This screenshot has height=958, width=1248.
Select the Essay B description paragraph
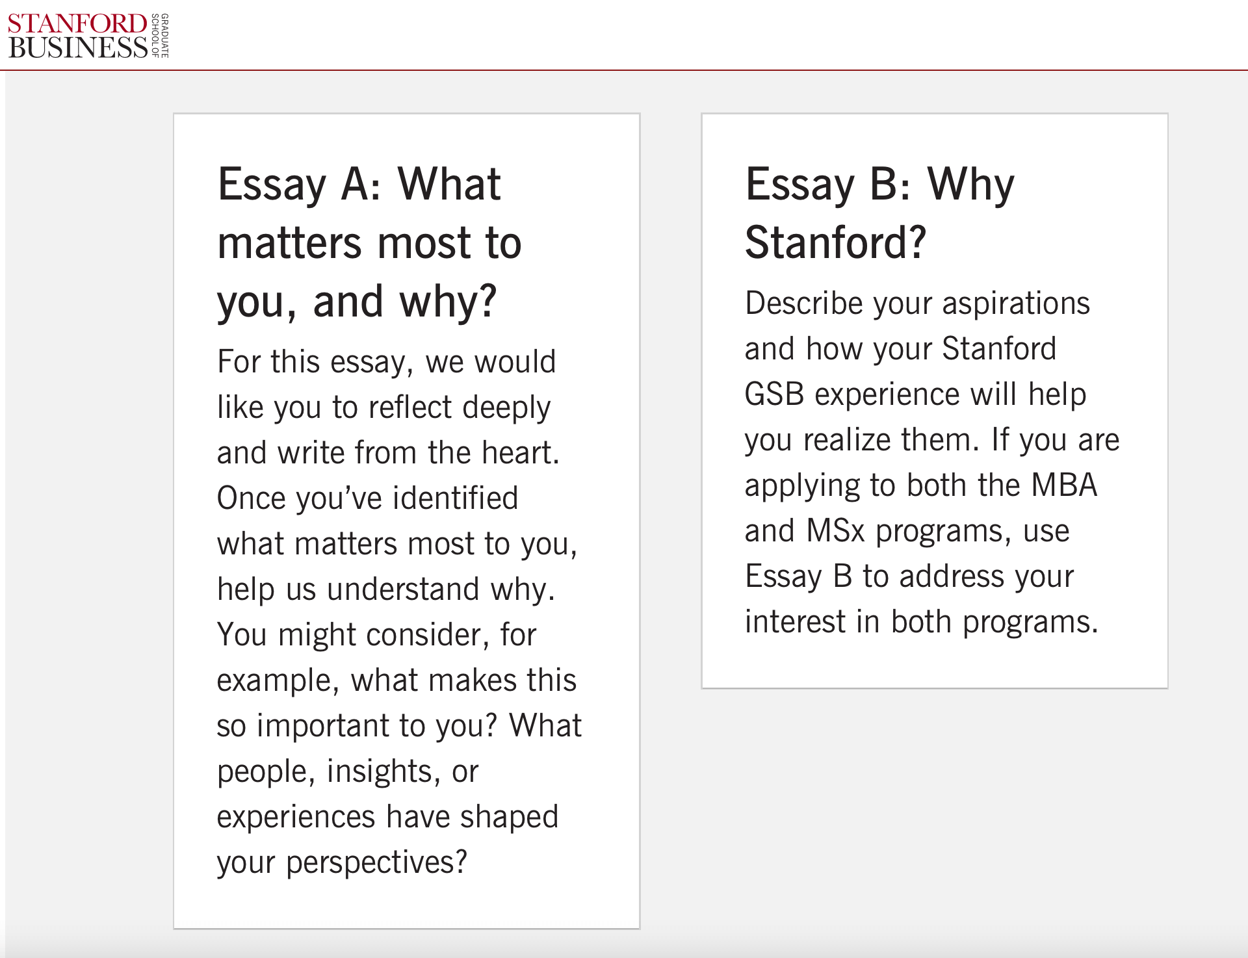point(932,462)
